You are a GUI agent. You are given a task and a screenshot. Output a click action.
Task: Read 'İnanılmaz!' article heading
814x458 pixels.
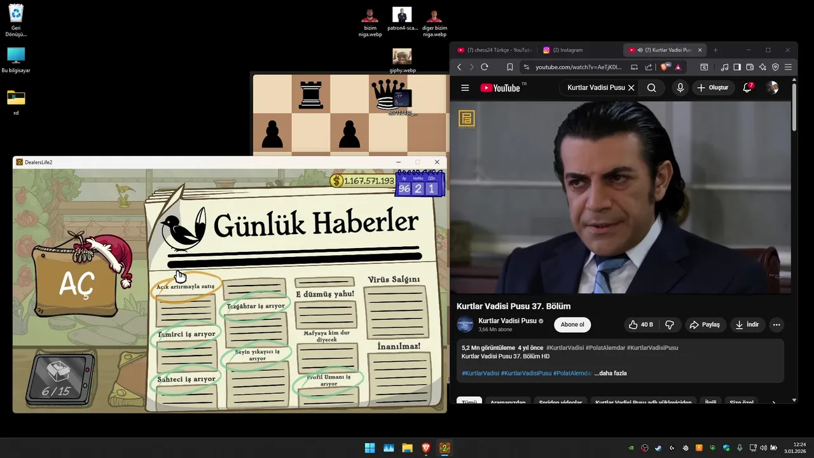[x=399, y=346]
